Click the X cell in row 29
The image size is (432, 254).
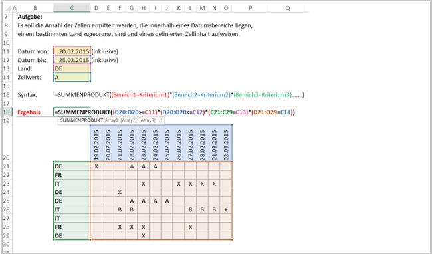144,235
